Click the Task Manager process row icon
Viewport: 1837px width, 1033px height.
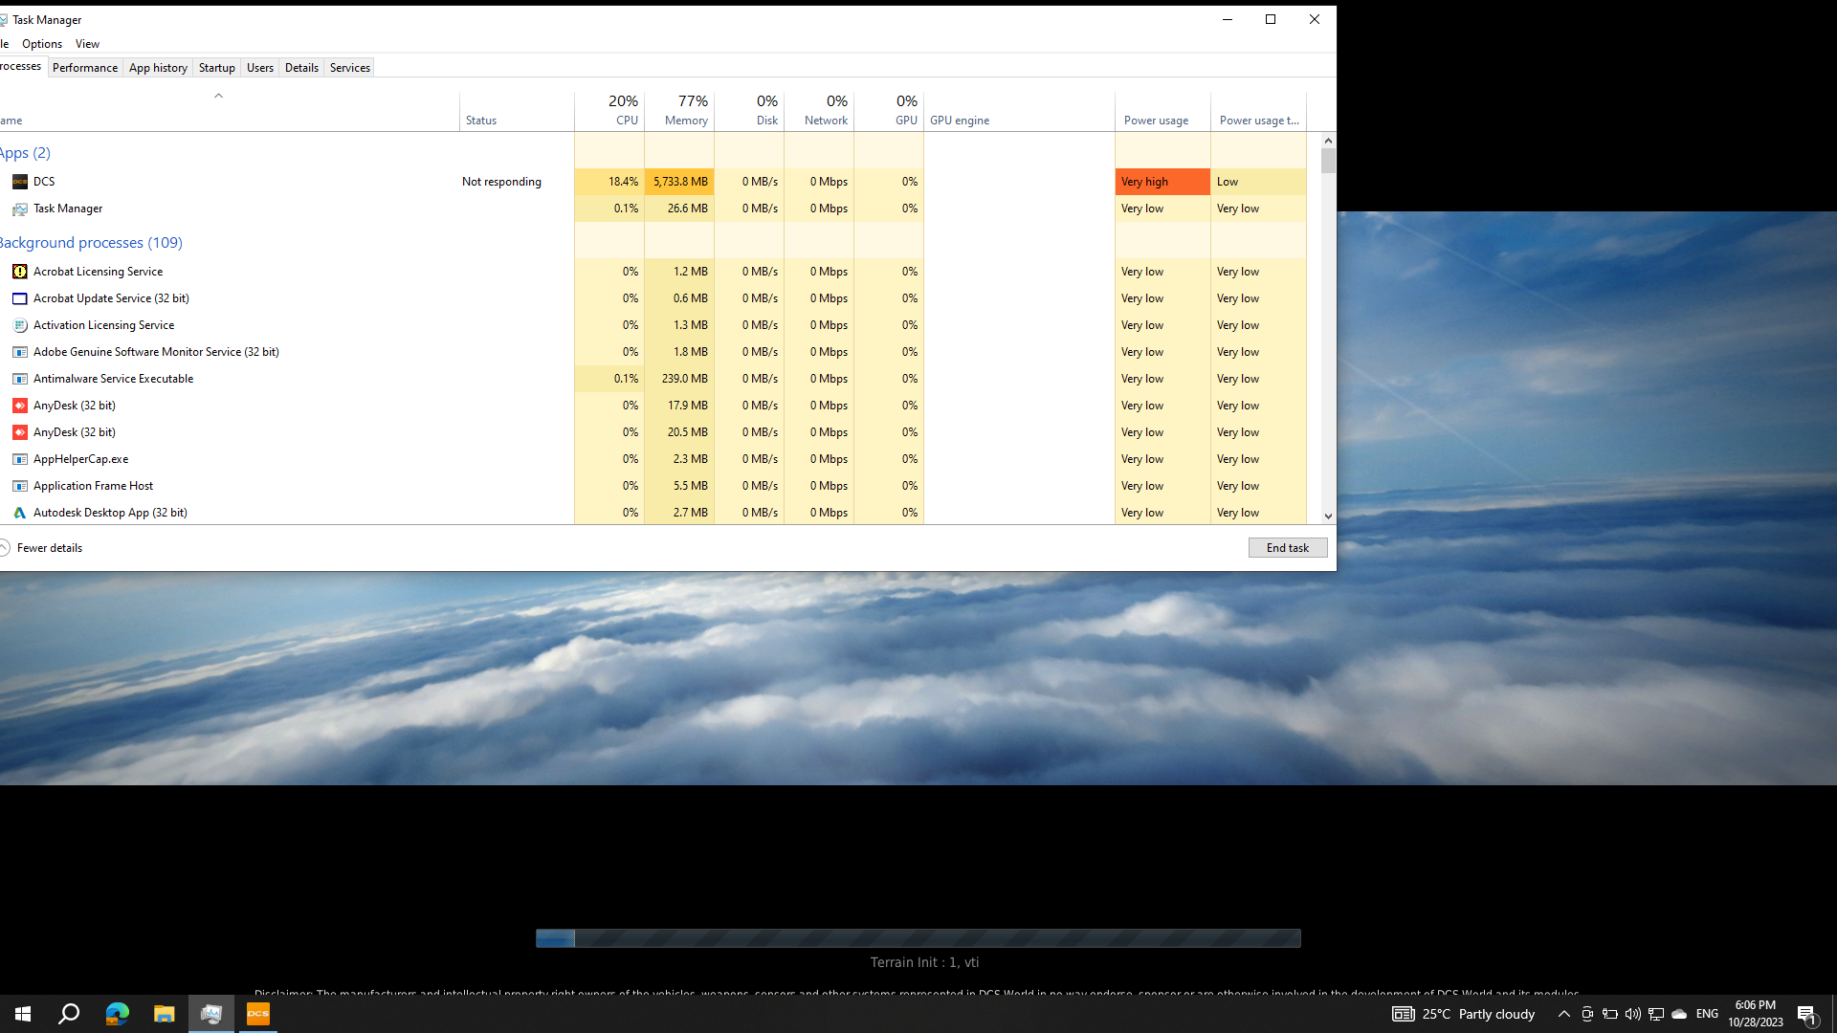[19, 209]
